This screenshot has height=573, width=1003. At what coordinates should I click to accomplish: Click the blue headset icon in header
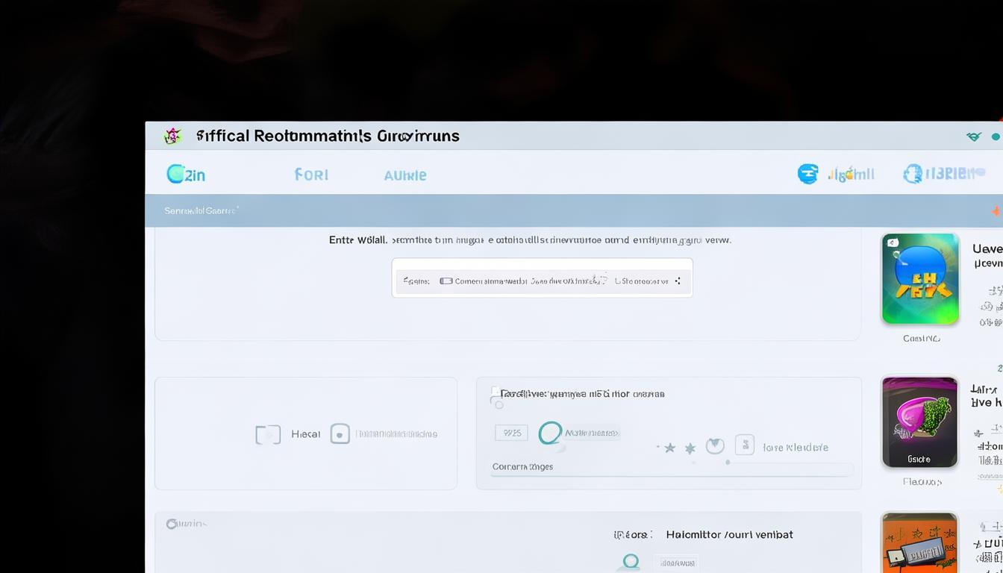coord(912,174)
